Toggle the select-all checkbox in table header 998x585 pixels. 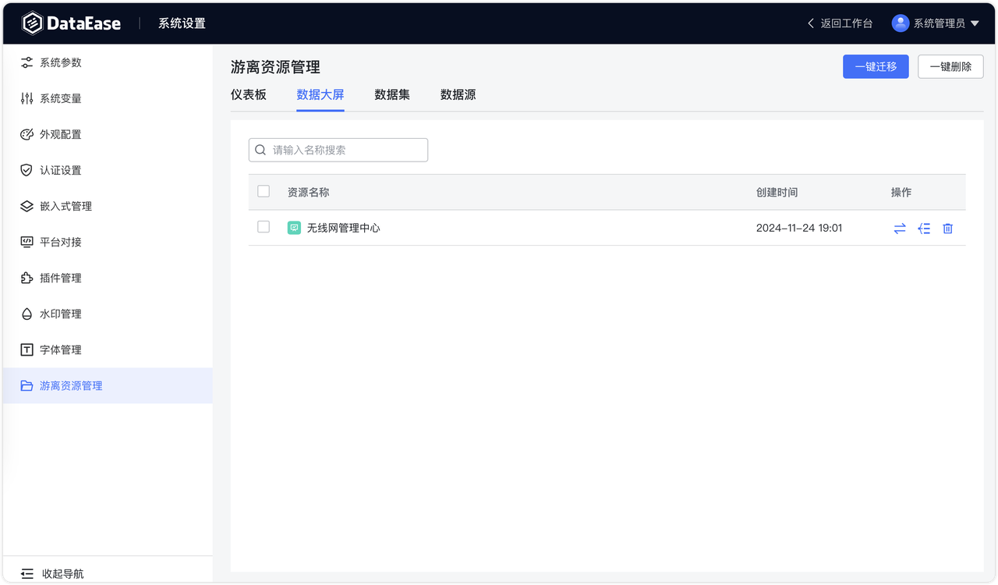click(264, 191)
